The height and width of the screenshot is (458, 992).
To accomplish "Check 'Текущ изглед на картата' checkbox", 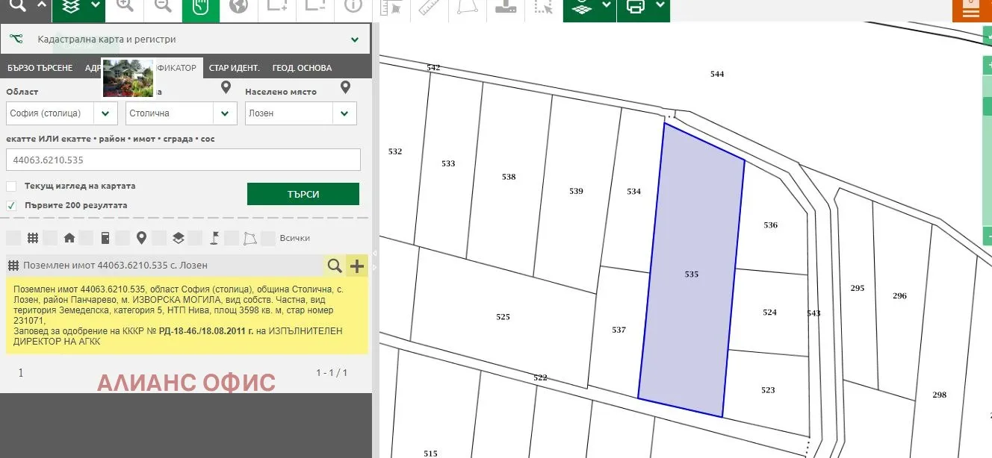I will [x=11, y=186].
